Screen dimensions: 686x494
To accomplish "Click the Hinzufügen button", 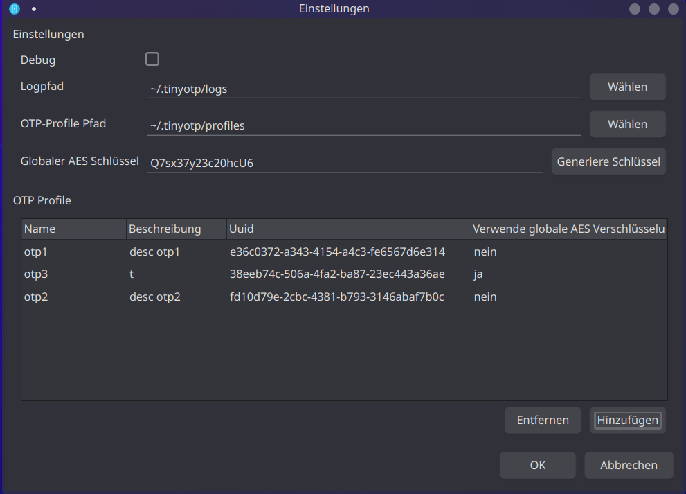I will (627, 421).
